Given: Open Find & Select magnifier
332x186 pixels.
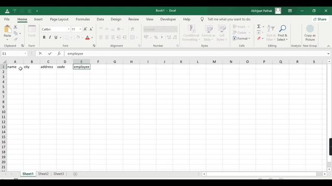Looking at the screenshot, I should [282, 33].
